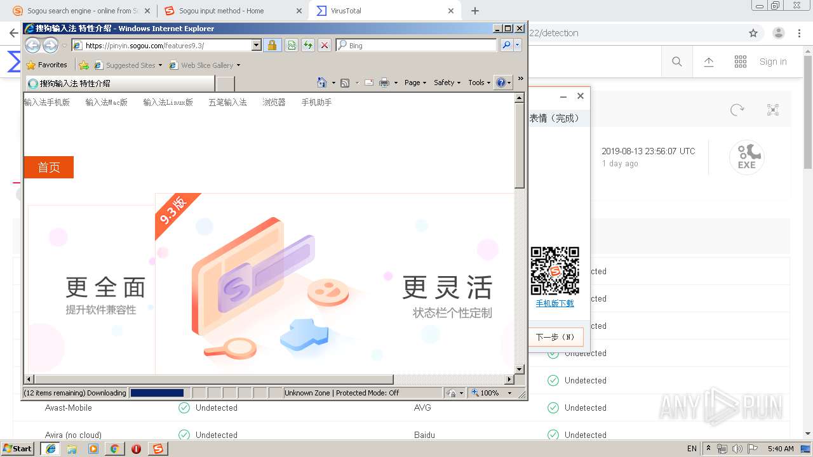Open the Page menu

(x=415, y=83)
